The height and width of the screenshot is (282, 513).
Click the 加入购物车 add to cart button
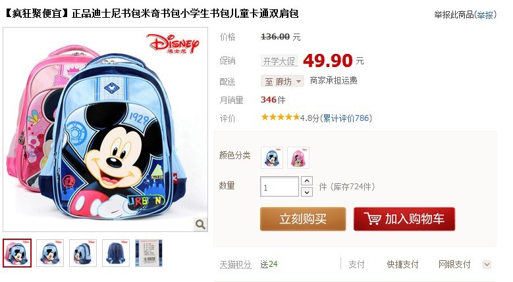click(404, 219)
